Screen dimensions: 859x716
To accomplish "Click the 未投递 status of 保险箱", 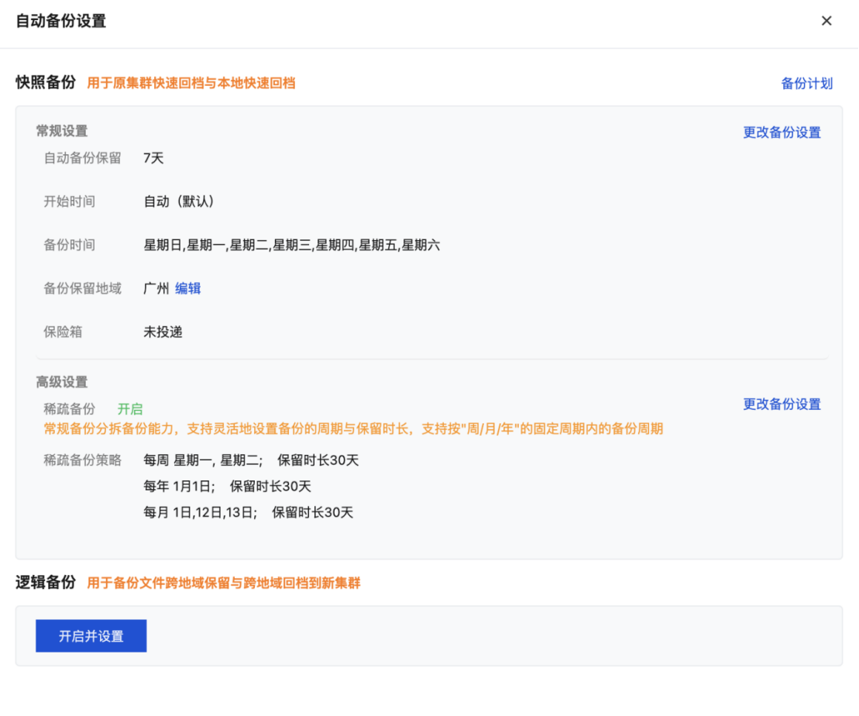I will tap(163, 332).
